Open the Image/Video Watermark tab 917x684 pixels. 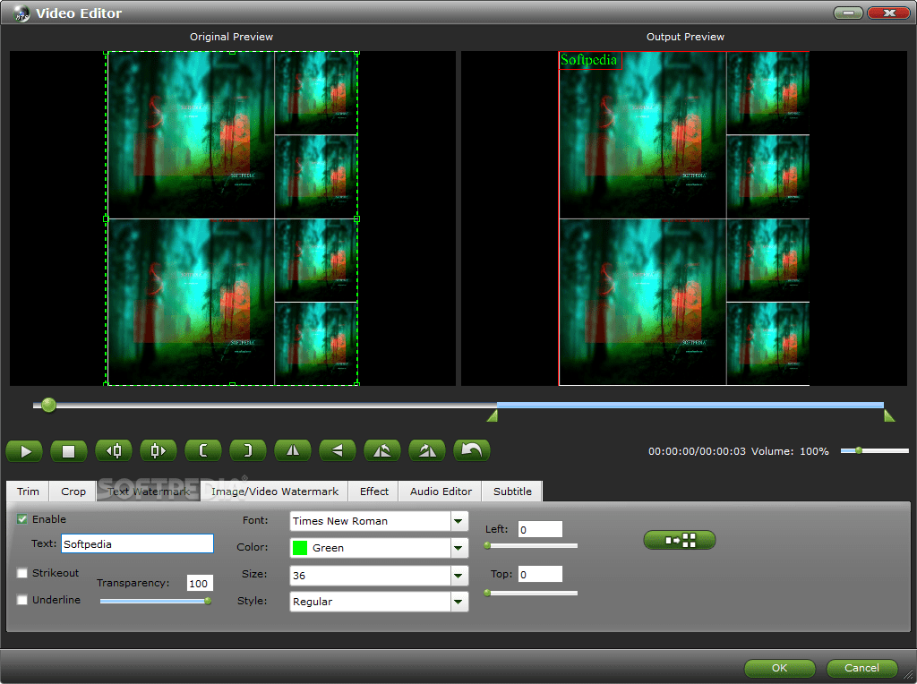[275, 492]
